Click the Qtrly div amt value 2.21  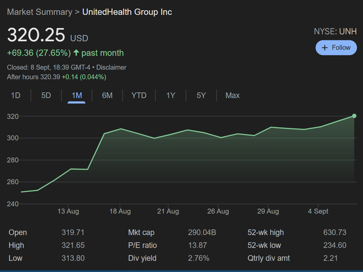point(330,258)
